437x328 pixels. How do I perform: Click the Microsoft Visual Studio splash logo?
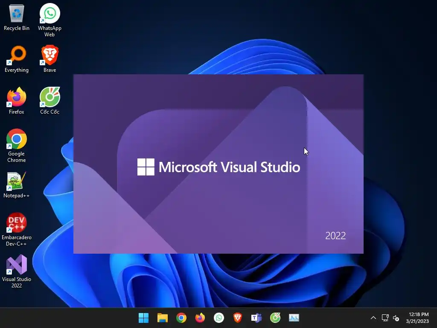pos(218,167)
